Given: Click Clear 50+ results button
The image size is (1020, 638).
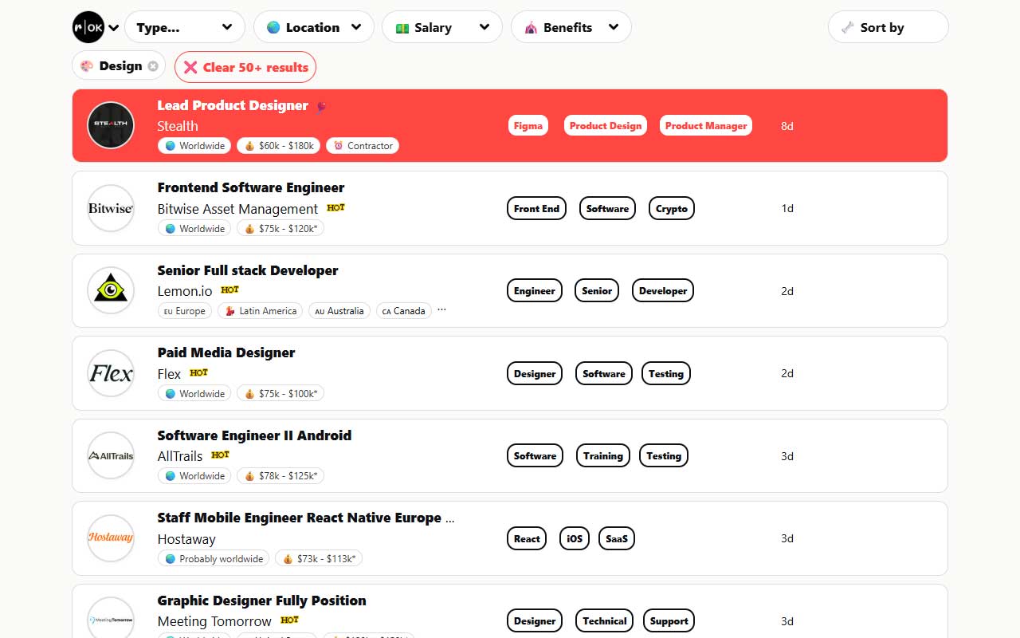Looking at the screenshot, I should [245, 67].
